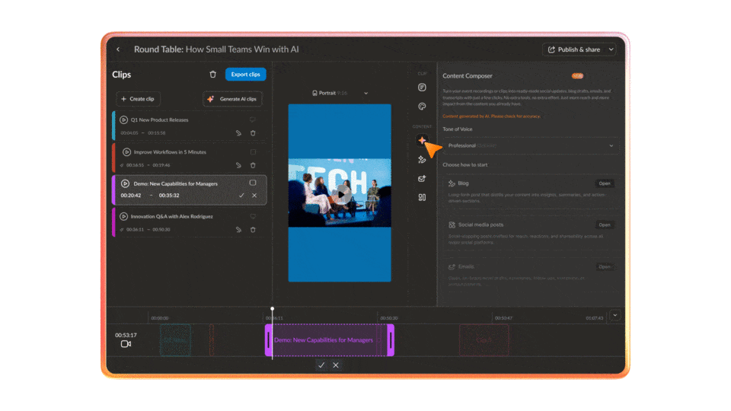Image resolution: width=731 pixels, height=411 pixels.
Task: Edit the Improve Workflows in 5 Minutes clip
Action: pos(238,165)
